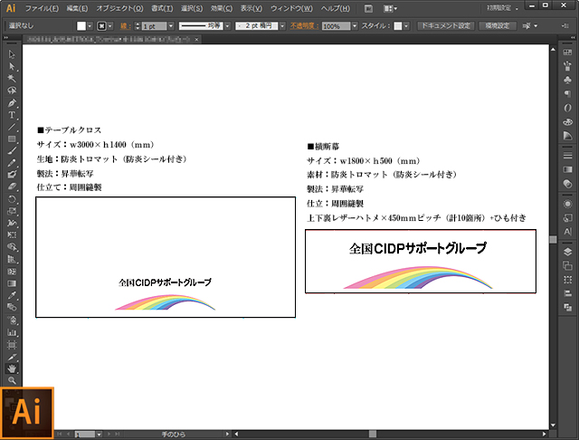The width and height of the screenshot is (579, 440).
Task: Open the Transparency panel icon
Action: click(x=567, y=184)
